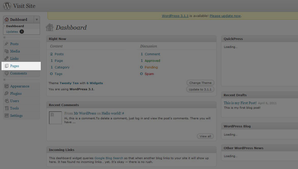Click the Update to 3.1.1 button
The height and width of the screenshot is (169, 298).
200,89
